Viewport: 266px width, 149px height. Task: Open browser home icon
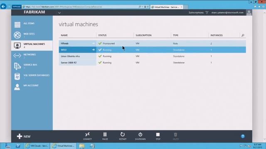click(x=255, y=7)
